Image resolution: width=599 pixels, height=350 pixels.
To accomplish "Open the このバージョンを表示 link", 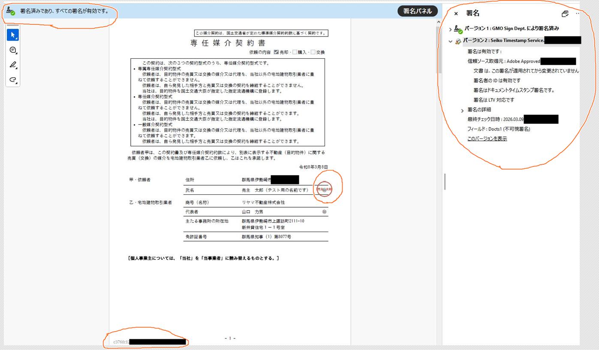I will pos(487,139).
